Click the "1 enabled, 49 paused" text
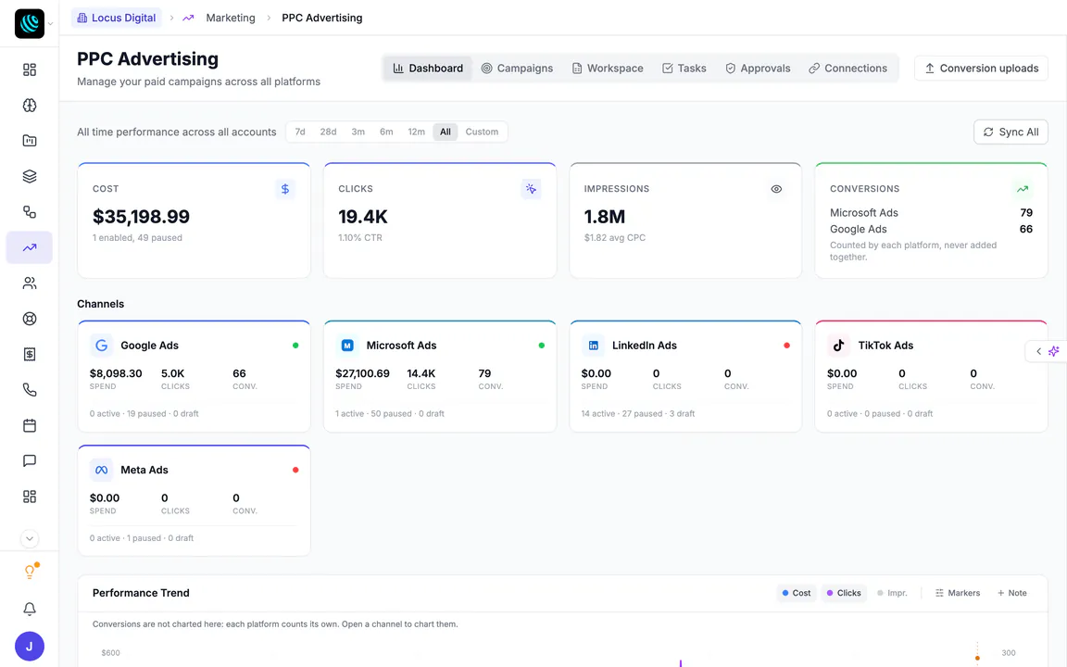Viewport: 1067px width, 667px height. [x=137, y=237]
